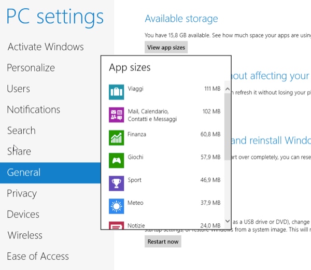Select the Finanza app name
The image size is (311, 270).
click(137, 134)
